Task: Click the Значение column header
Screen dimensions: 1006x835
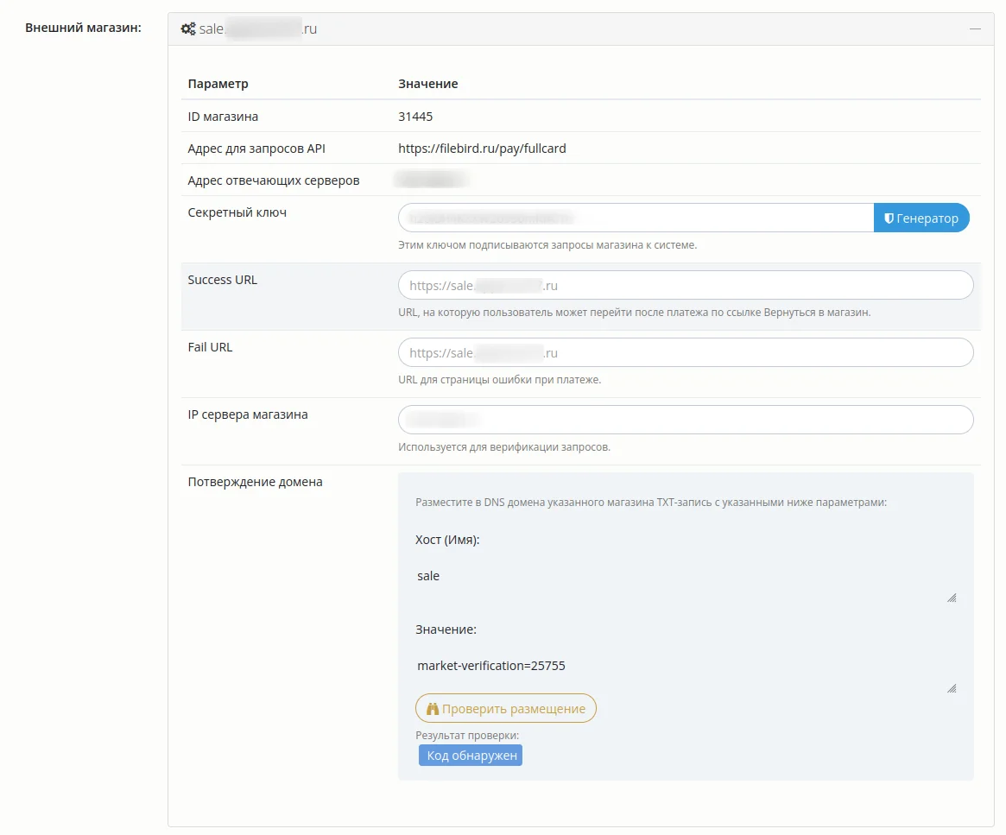Action: click(427, 84)
